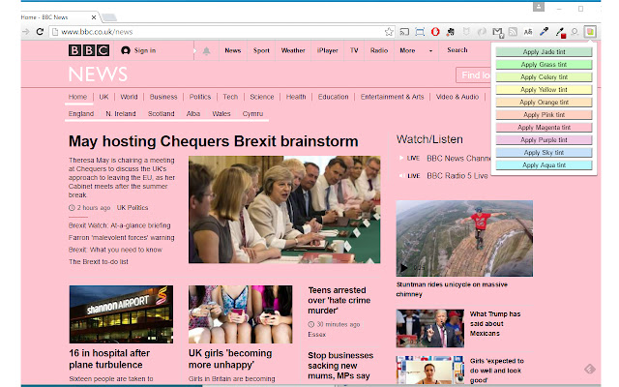Expand the More dropdown menu
619x387 pixels.
click(x=416, y=50)
